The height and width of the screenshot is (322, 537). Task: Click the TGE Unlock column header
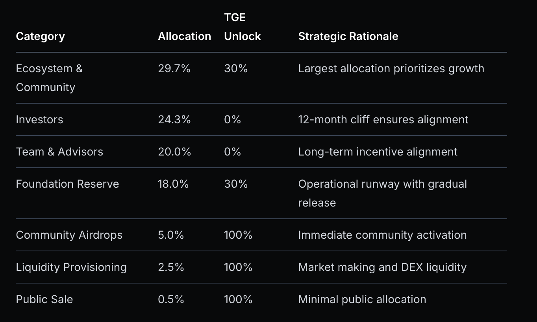(242, 27)
